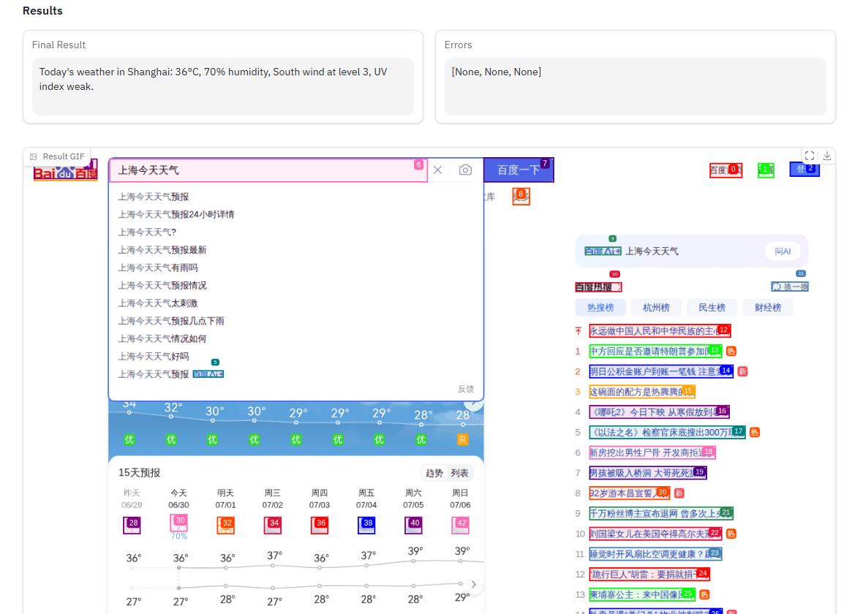The image size is (844, 614).
Task: Switch 15天预报 to 趋势 view
Action: 434,473
